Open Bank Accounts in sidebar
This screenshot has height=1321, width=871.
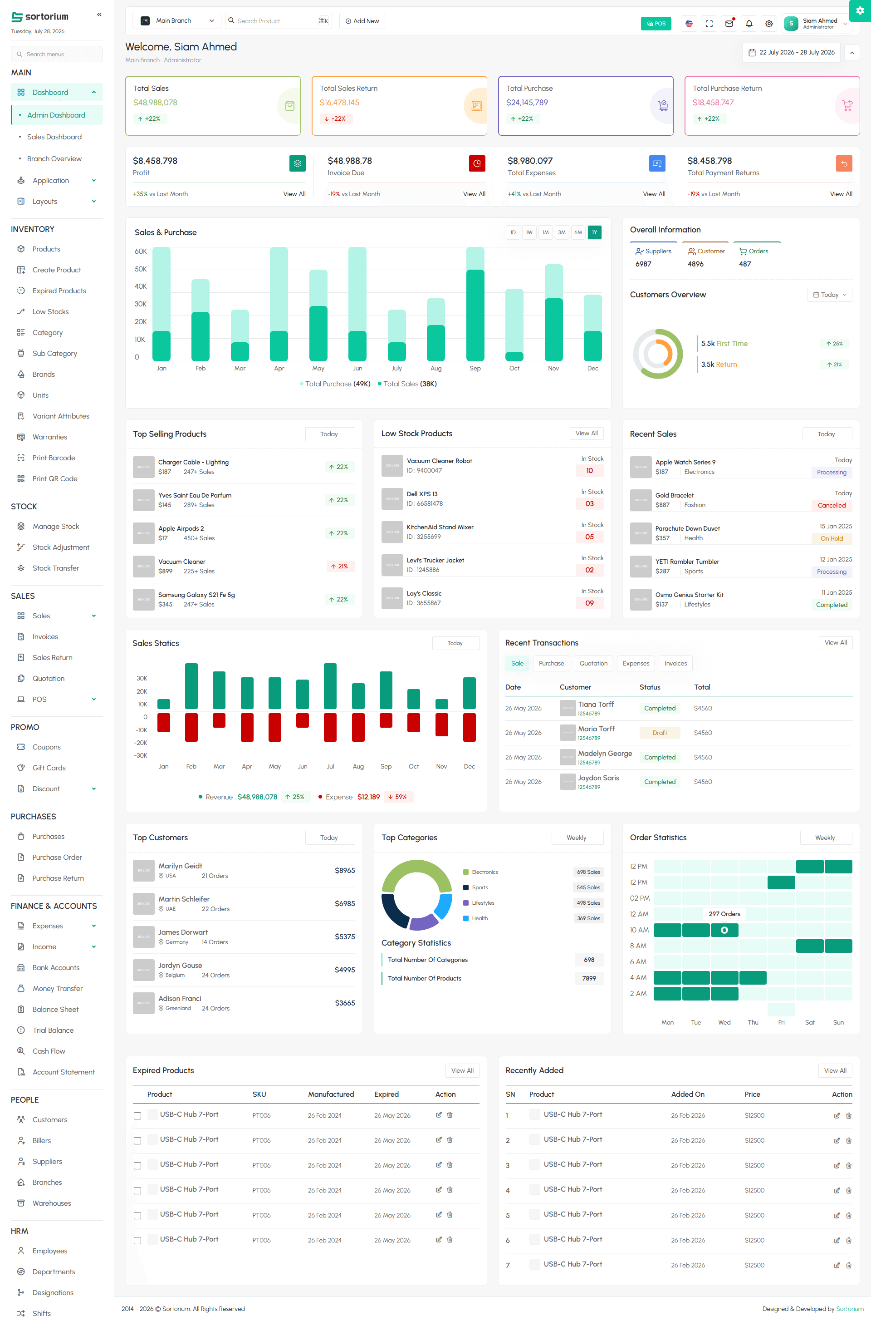[57, 967]
